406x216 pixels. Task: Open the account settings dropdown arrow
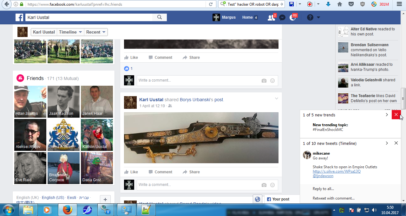tap(318, 17)
